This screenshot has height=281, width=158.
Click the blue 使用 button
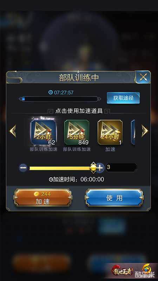[x=114, y=198]
